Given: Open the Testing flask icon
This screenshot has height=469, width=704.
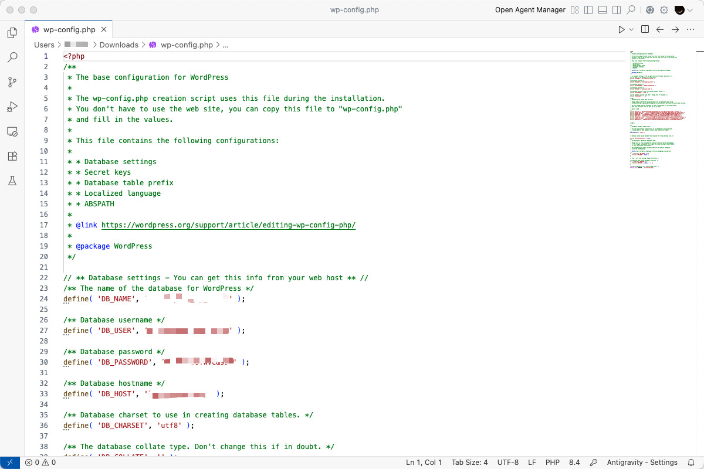Looking at the screenshot, I should tap(12, 181).
